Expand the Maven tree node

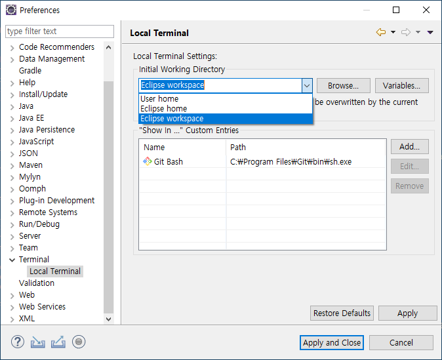point(12,166)
